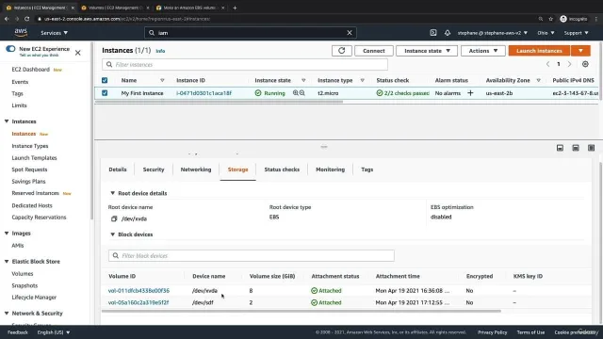The width and height of the screenshot is (603, 339).
Task: Open instance ID i-0471d0301c1aca18f link
Action: [204, 93]
